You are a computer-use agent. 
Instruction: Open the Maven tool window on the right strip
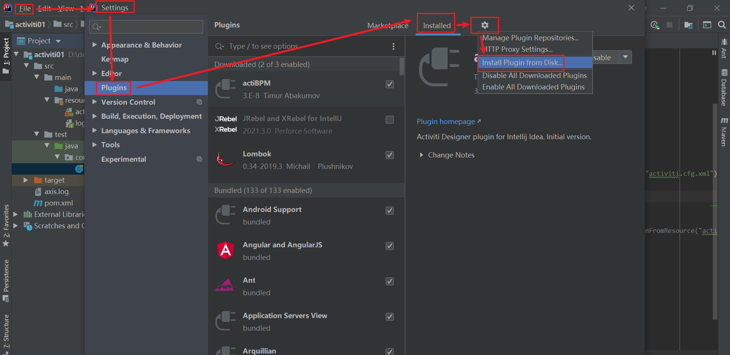coord(724,132)
